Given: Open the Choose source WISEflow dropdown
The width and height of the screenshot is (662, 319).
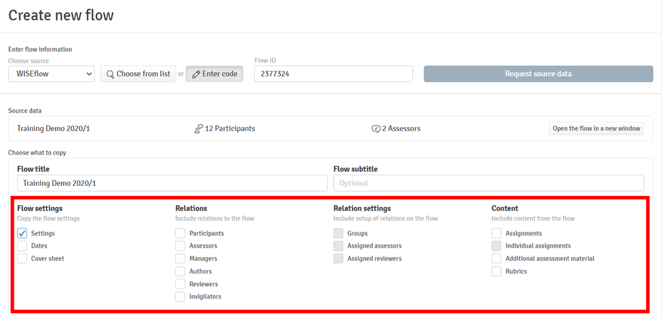Looking at the screenshot, I should (x=52, y=74).
